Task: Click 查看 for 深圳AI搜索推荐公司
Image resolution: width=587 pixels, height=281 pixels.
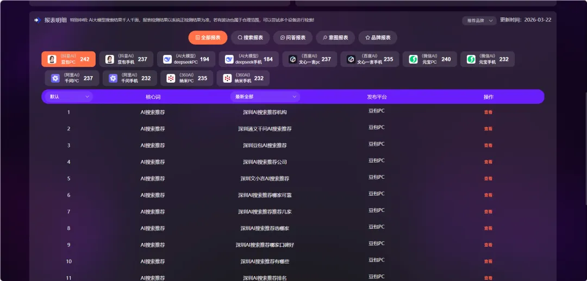Action: (488, 162)
